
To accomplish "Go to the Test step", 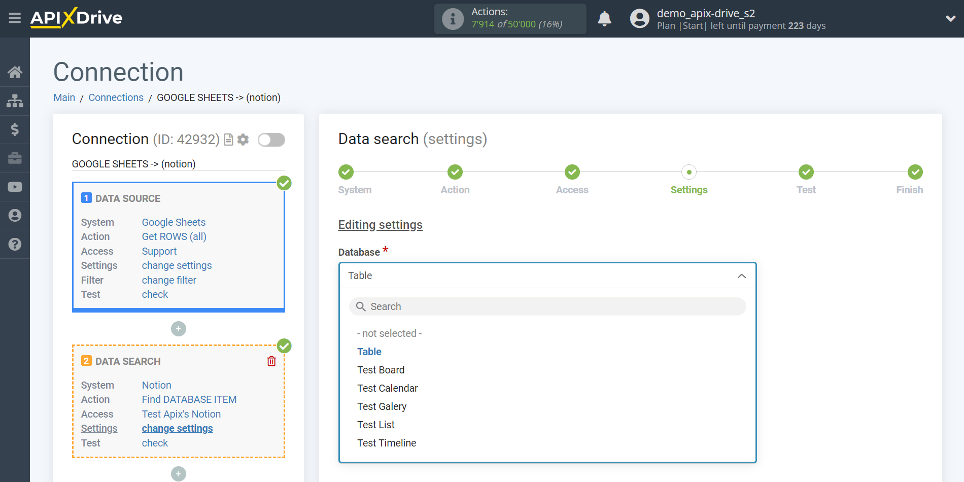I will [x=806, y=172].
